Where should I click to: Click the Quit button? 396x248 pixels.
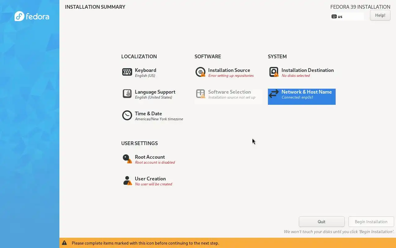click(321, 222)
